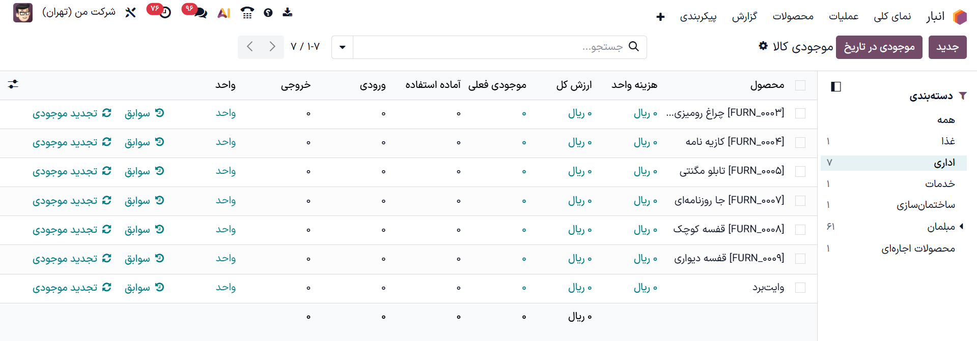Sort by the هزینه واحد column header
The height and width of the screenshot is (341, 977).
[x=634, y=85]
